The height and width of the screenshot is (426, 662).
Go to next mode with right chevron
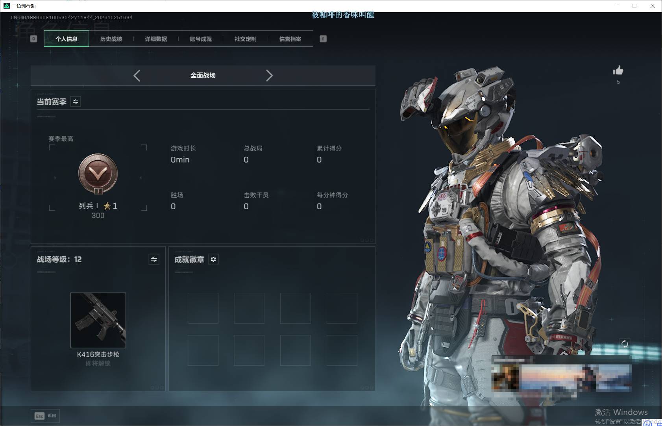point(269,76)
